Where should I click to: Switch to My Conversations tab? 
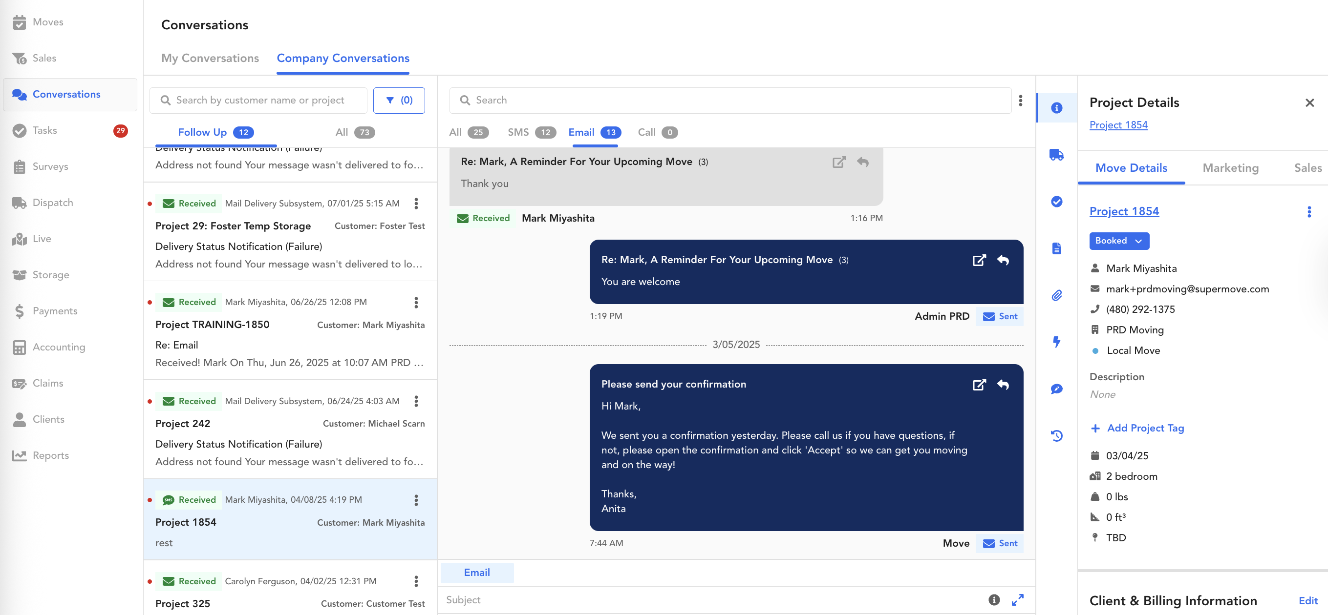click(210, 58)
